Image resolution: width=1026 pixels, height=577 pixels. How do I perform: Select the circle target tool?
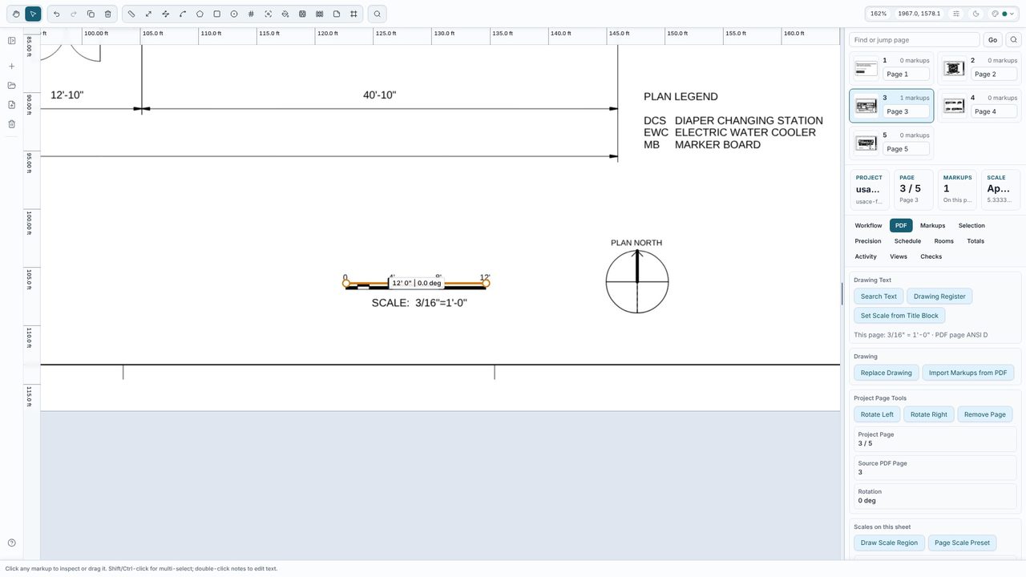coord(234,14)
